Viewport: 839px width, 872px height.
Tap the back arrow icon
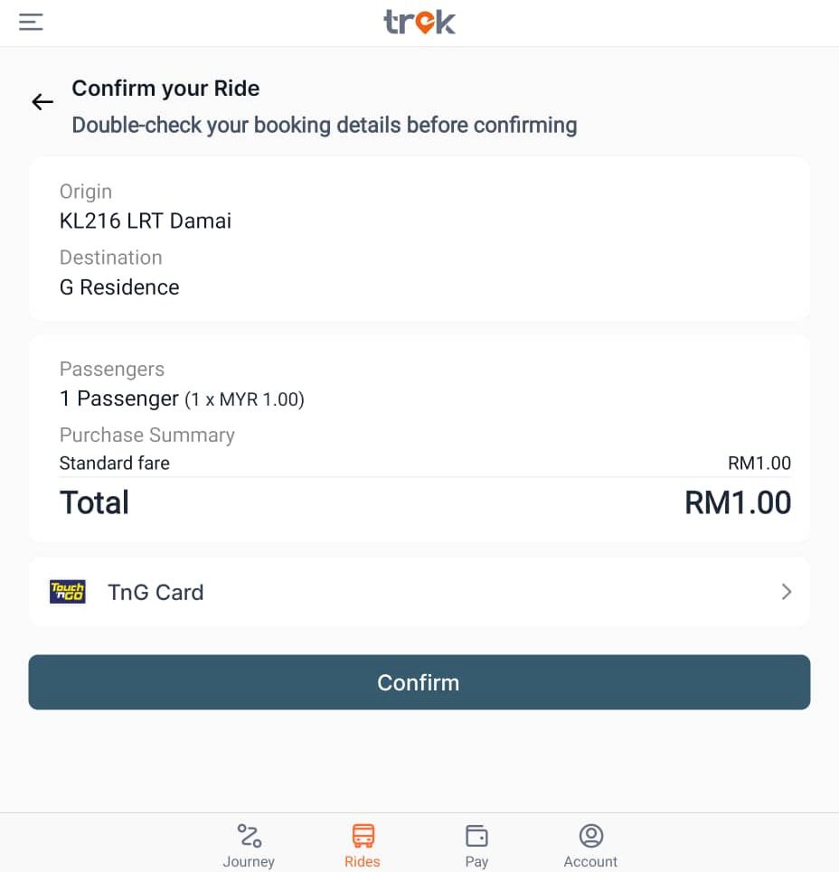click(42, 102)
